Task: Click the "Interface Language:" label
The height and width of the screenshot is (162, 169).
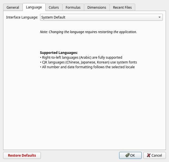Action: [22, 17]
